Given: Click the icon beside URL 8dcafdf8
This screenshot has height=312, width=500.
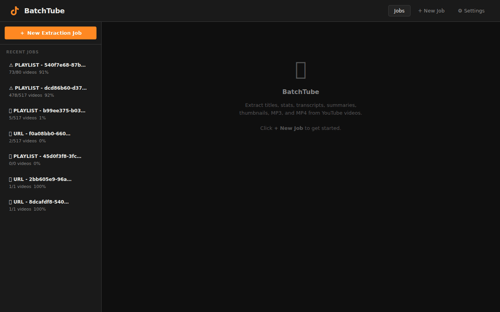Looking at the screenshot, I should pos(10,202).
